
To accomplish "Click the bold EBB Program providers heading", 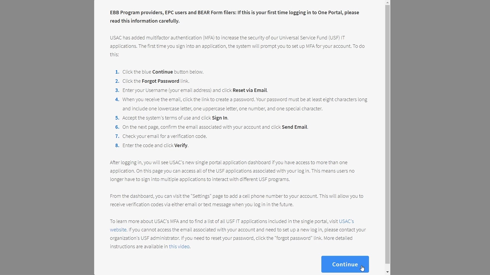I will [234, 17].
